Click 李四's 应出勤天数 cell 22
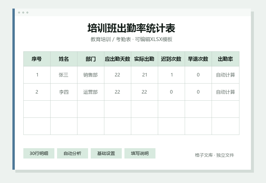This screenshot has width=266, height=183. (x=118, y=92)
